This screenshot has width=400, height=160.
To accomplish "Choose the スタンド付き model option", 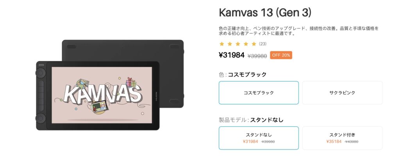I will [x=342, y=138].
